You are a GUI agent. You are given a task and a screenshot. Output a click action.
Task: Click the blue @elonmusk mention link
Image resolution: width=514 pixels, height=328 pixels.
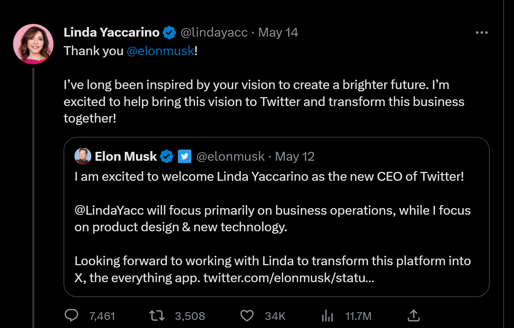point(160,51)
